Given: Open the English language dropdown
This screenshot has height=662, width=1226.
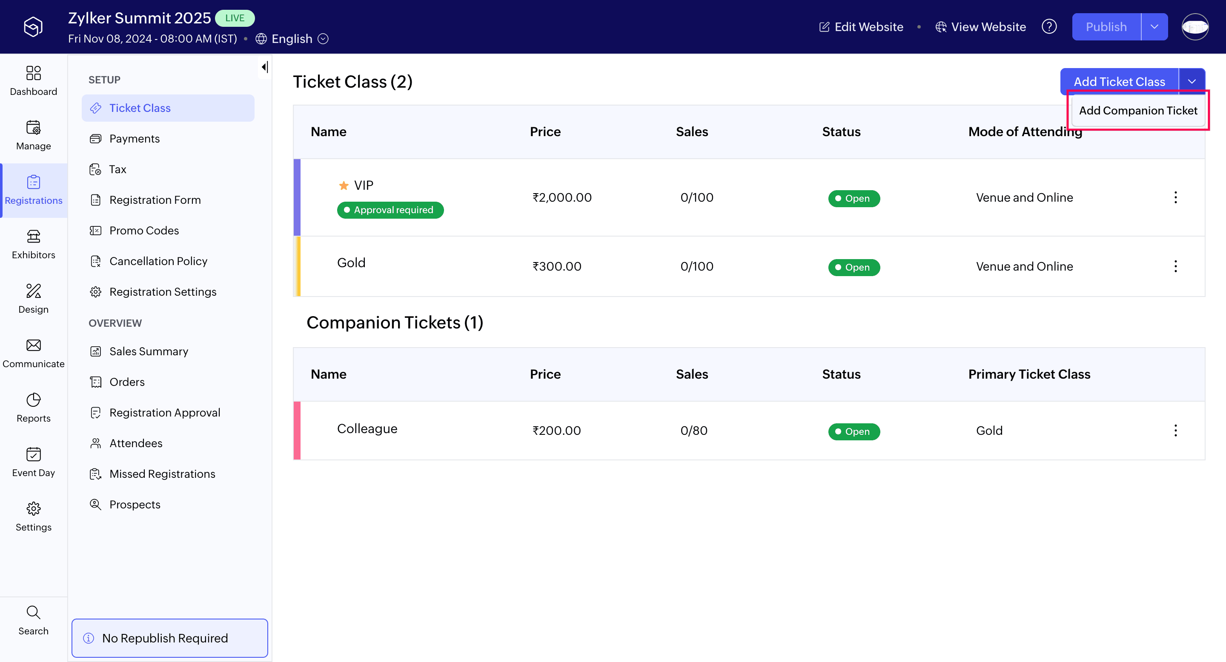Looking at the screenshot, I should pyautogui.click(x=292, y=39).
